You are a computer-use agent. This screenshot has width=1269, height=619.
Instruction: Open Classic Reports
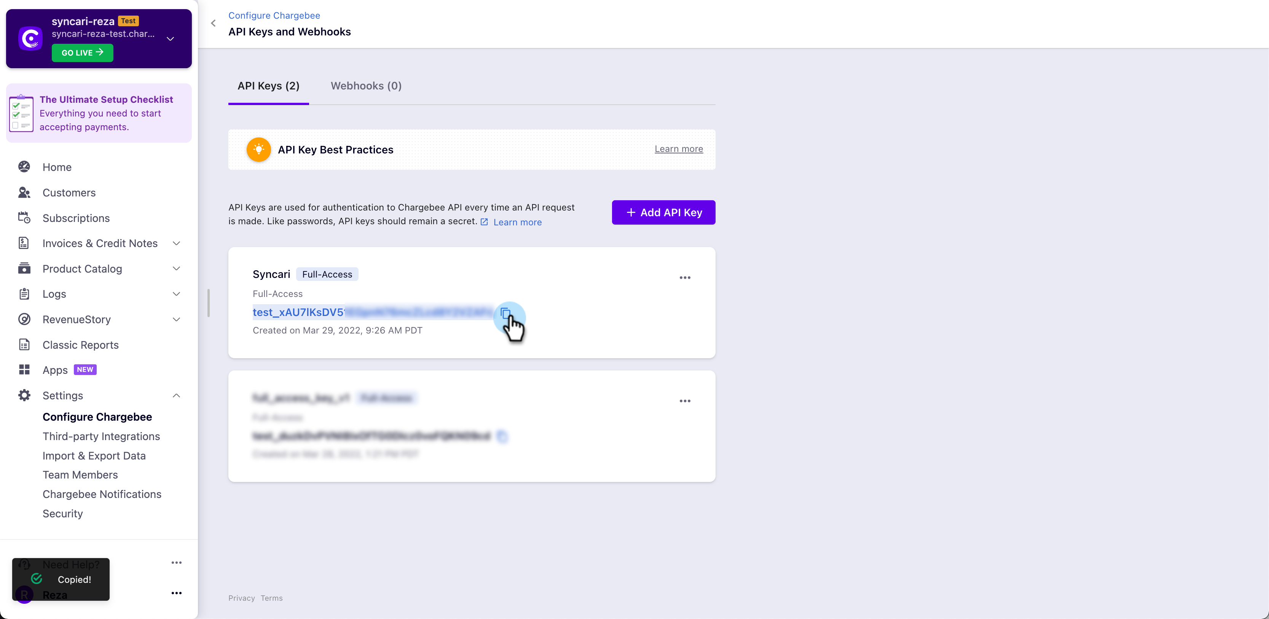pos(80,345)
